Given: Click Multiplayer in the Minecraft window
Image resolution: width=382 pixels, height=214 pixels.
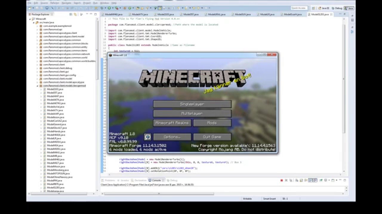Looking at the screenshot, I should tap(192, 114).
